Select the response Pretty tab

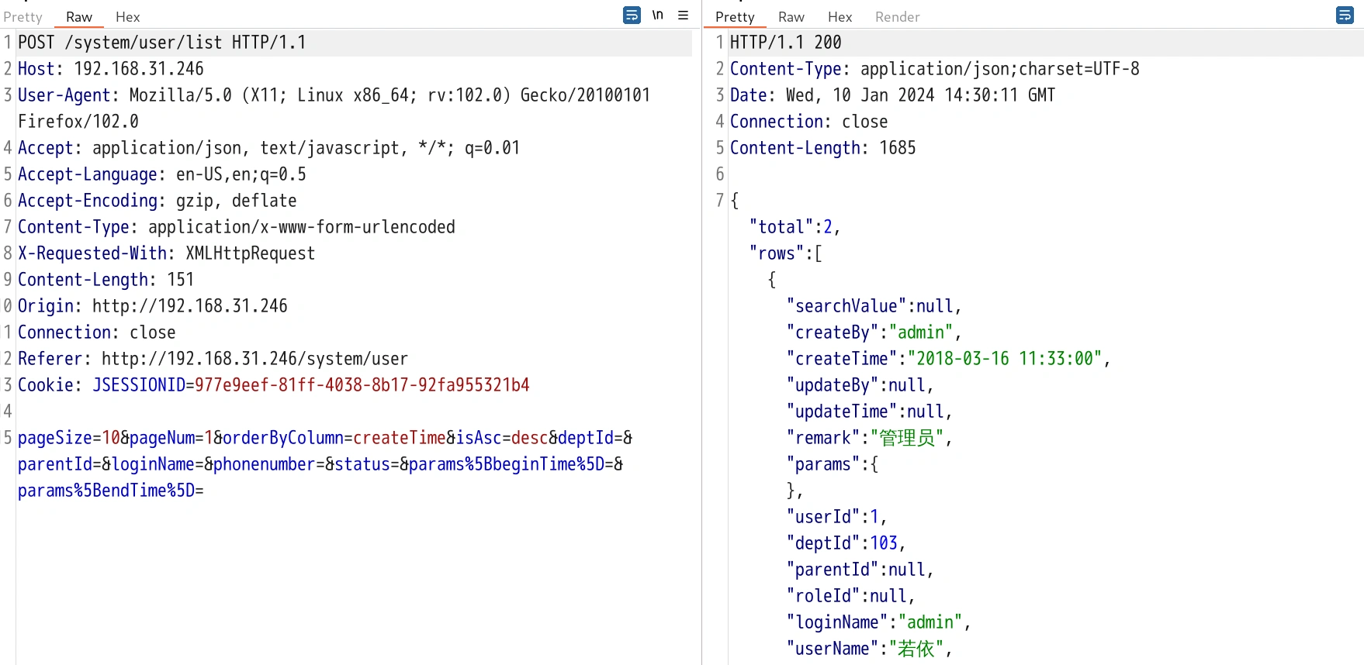pyautogui.click(x=734, y=17)
